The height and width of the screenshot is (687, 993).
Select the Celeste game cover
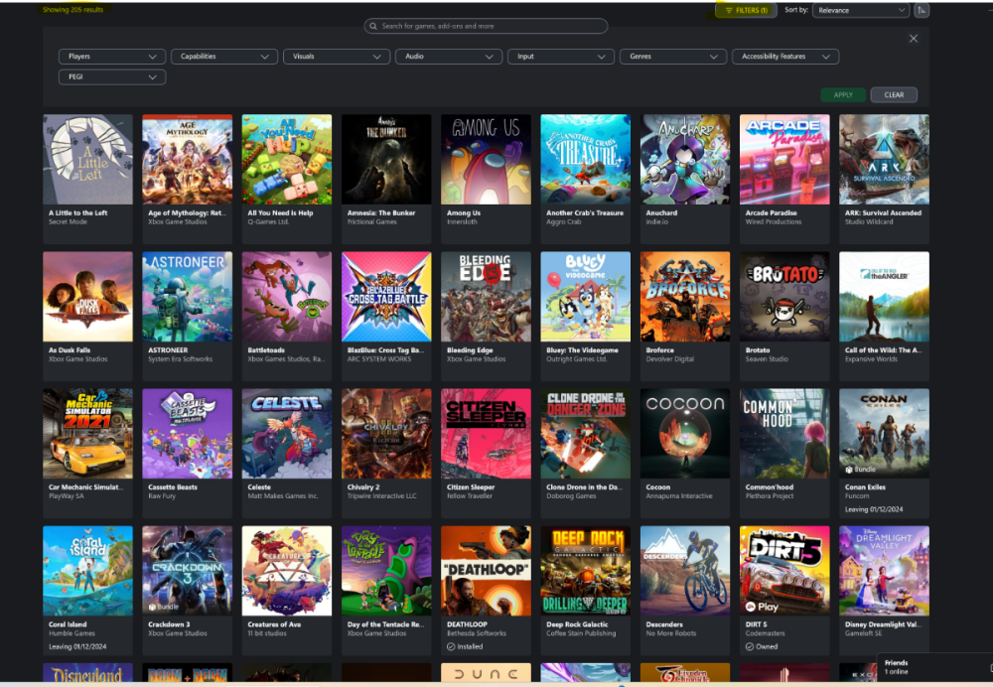287,433
